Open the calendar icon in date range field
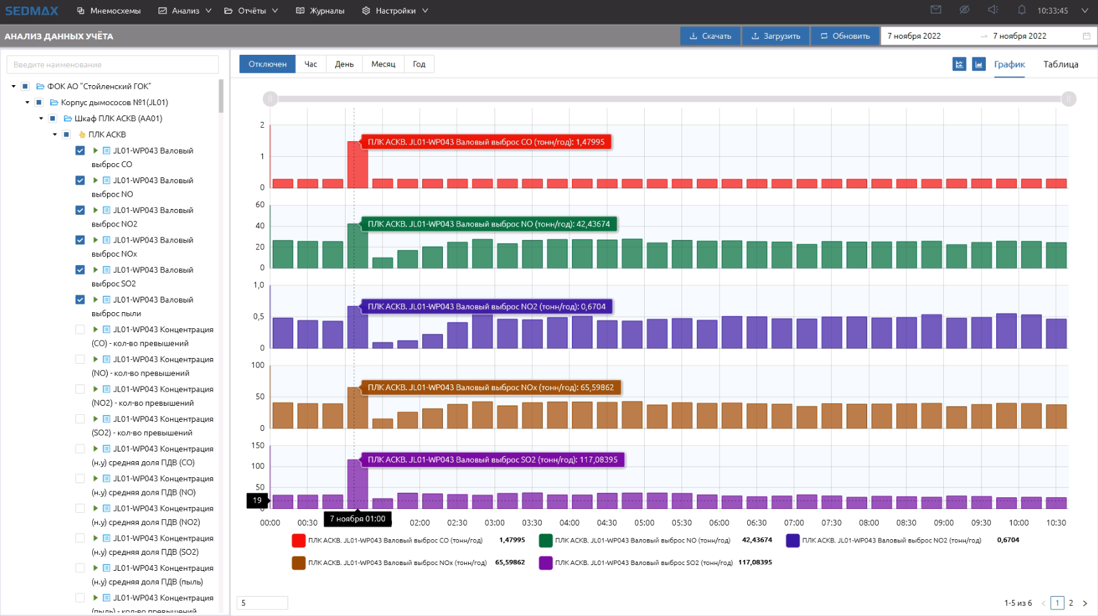1098x616 pixels. pyautogui.click(x=1086, y=36)
